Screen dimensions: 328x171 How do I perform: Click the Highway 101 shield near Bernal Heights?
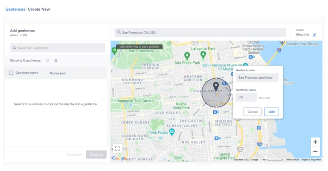240,149
